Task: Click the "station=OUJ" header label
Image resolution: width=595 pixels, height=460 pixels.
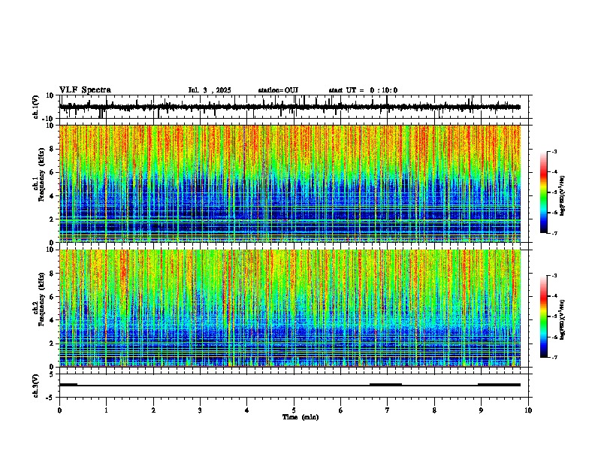Action: 278,90
